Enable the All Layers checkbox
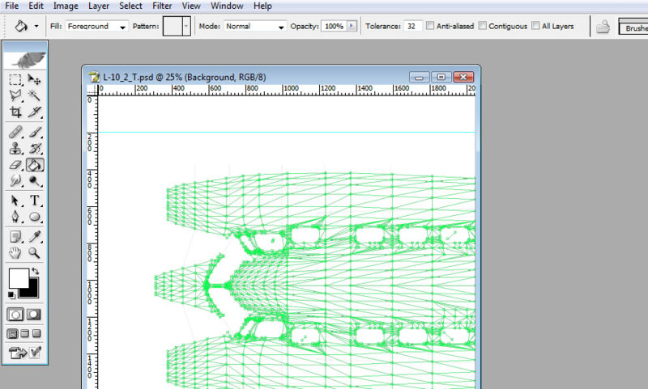 pos(535,26)
